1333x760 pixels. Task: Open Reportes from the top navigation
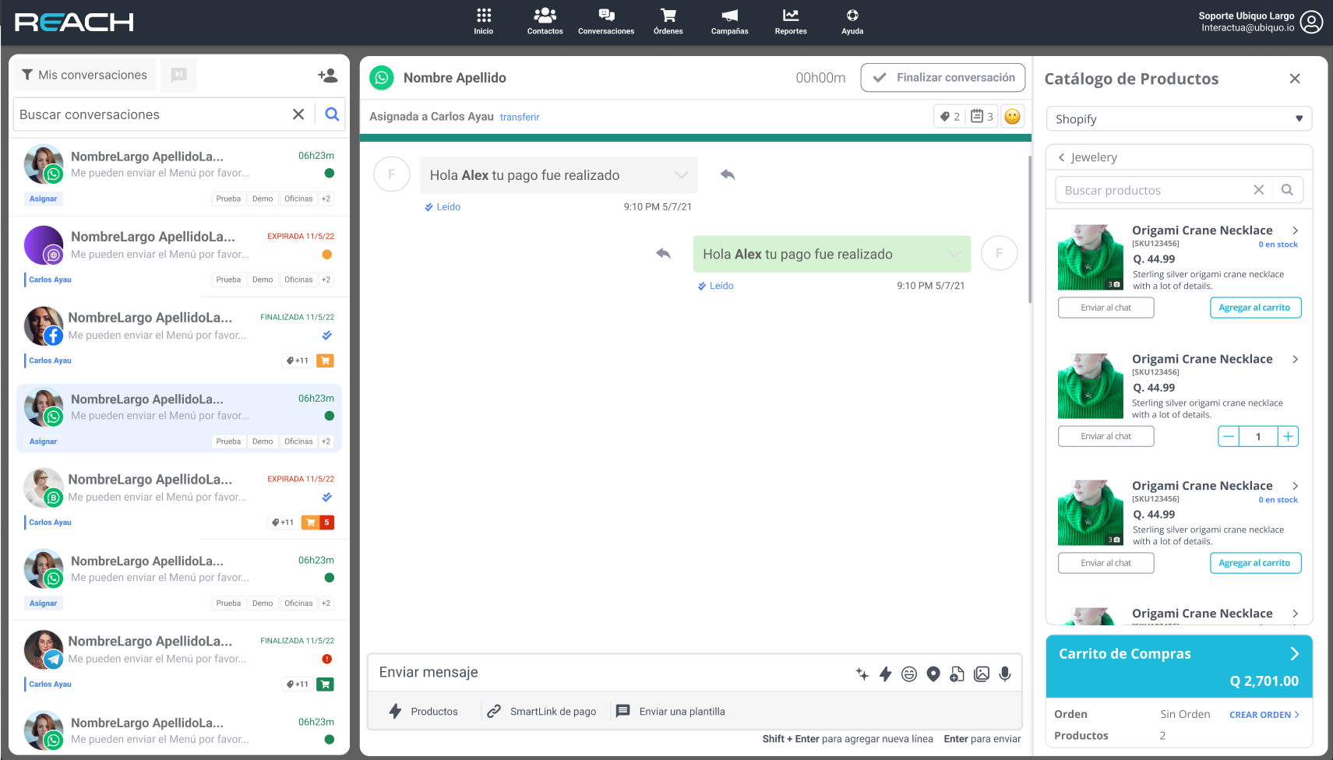pos(790,21)
